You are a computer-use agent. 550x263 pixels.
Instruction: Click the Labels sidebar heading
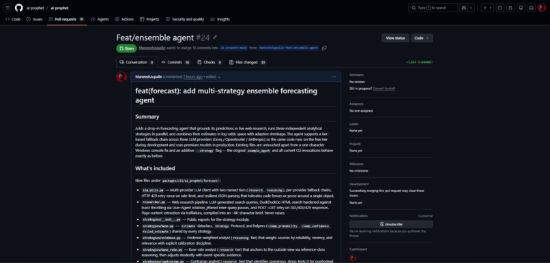pos(353,124)
